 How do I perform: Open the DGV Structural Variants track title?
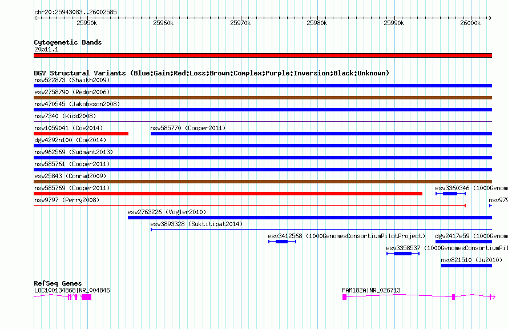point(212,73)
